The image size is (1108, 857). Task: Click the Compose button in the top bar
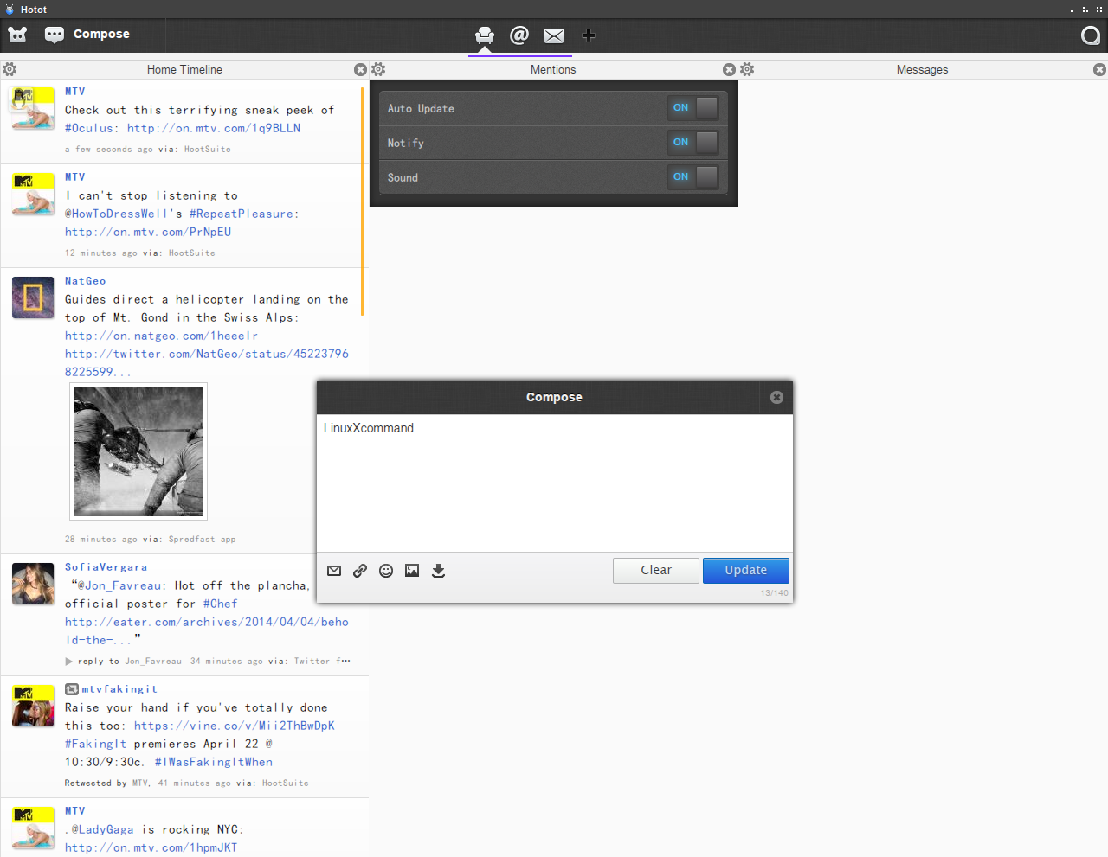pos(87,35)
